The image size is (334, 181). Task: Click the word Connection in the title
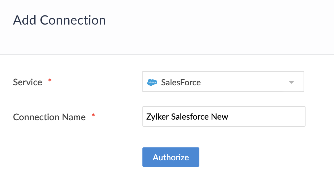(x=73, y=20)
